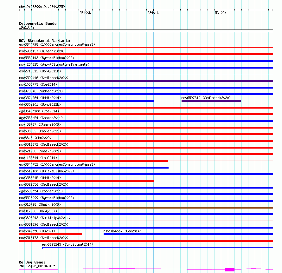Open the nsv1155614 (Lou2014) label
Image resolution: width=282 pixels, height=273 pixels.
[x=38, y=158]
